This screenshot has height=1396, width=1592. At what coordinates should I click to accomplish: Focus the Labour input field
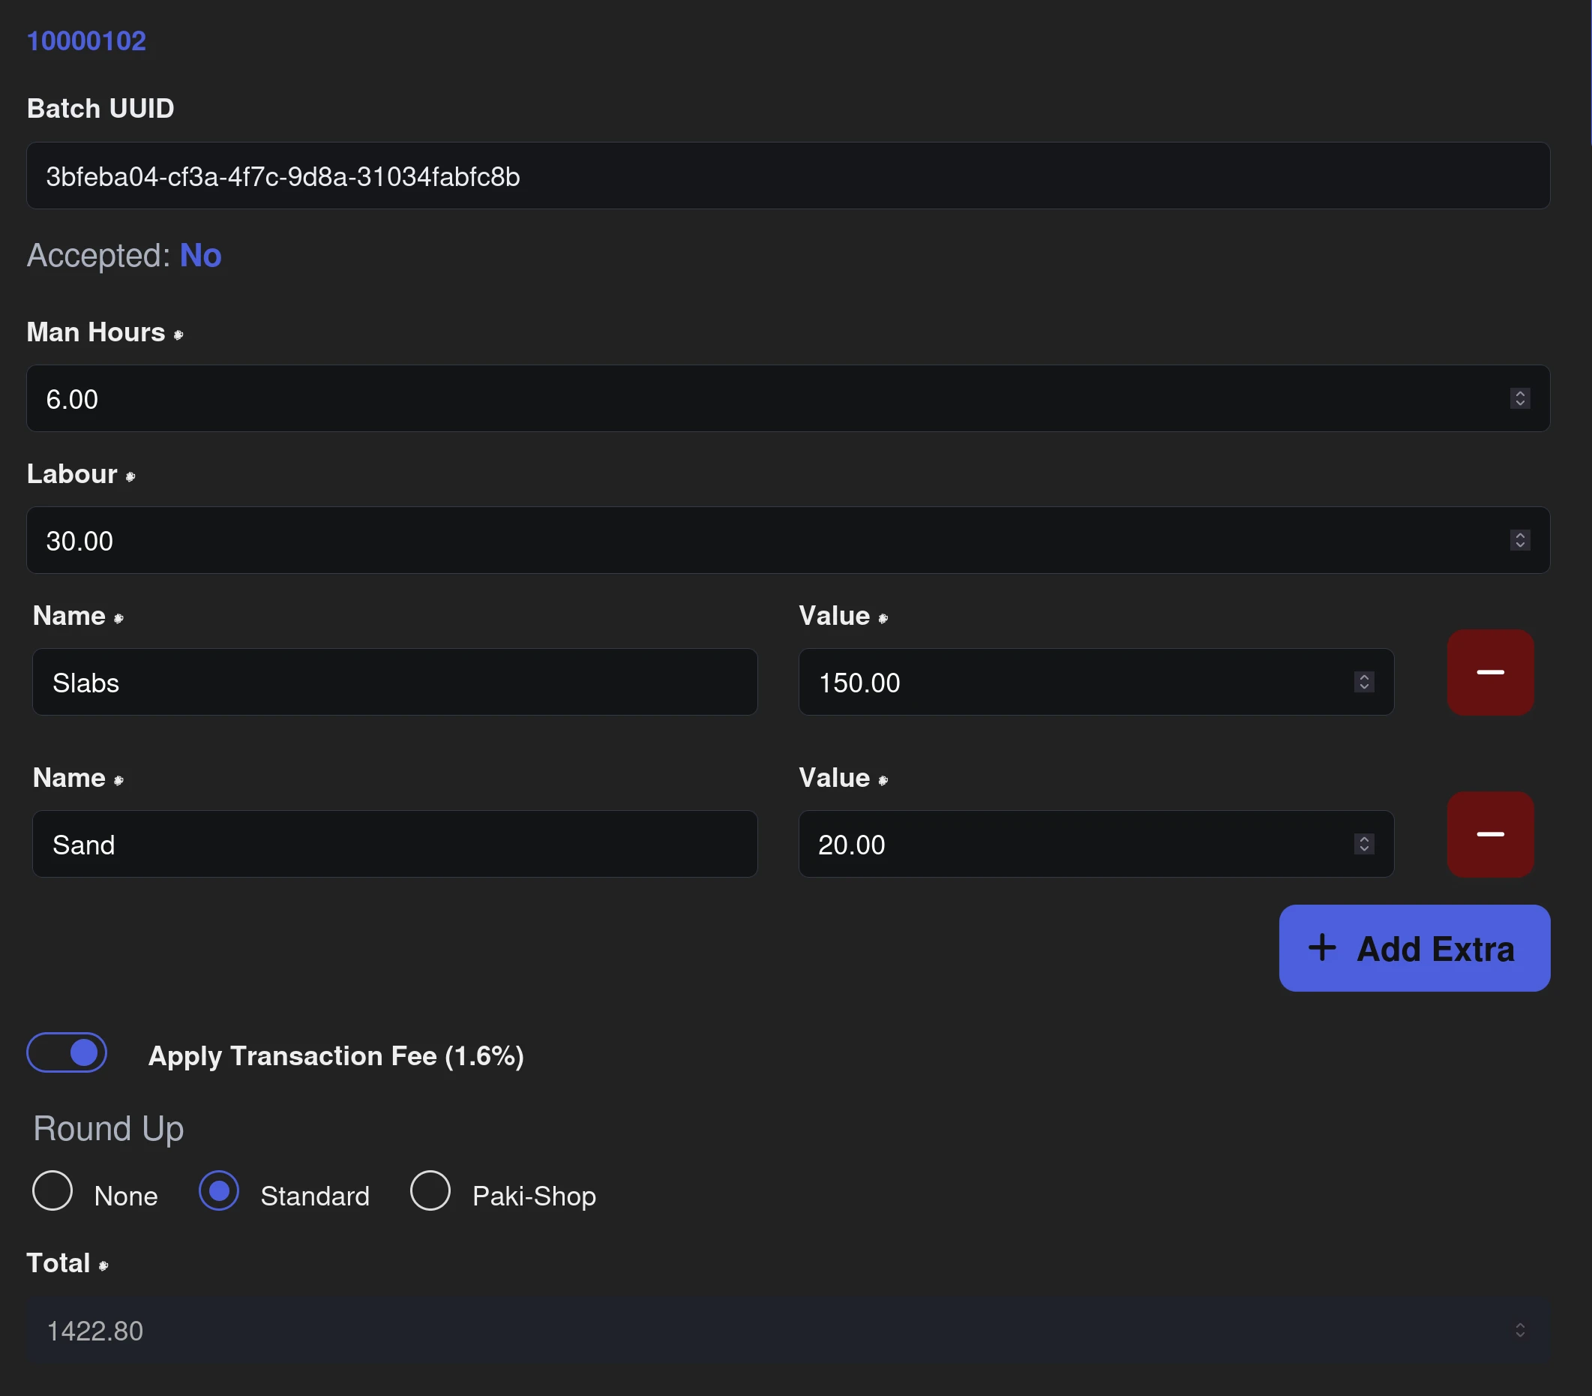point(763,541)
